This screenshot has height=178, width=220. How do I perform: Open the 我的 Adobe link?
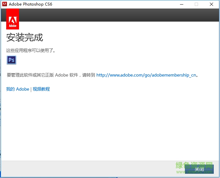[x=18, y=89]
